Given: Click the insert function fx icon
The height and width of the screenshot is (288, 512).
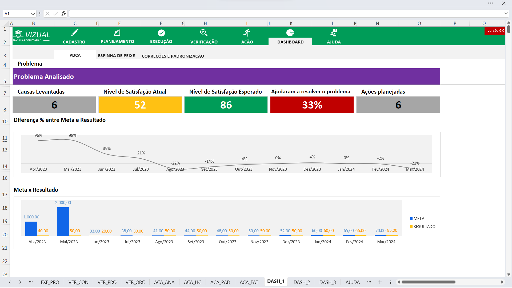Looking at the screenshot, I should (x=63, y=14).
